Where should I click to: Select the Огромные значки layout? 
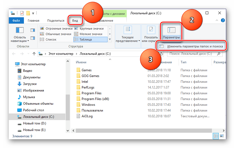(57, 29)
